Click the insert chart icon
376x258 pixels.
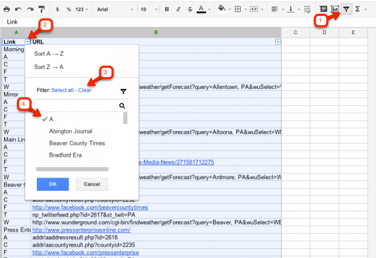coord(334,9)
